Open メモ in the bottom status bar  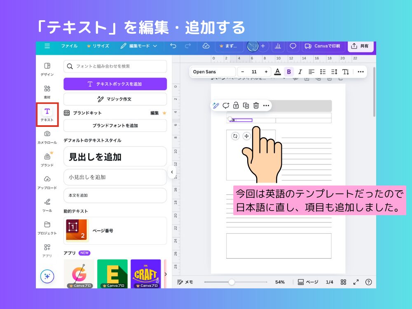(184, 282)
